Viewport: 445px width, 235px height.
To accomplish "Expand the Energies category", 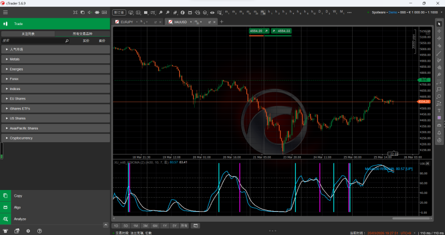I will tap(55, 69).
